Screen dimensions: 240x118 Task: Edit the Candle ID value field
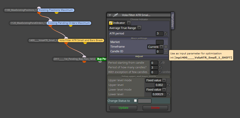click(x=160, y=51)
